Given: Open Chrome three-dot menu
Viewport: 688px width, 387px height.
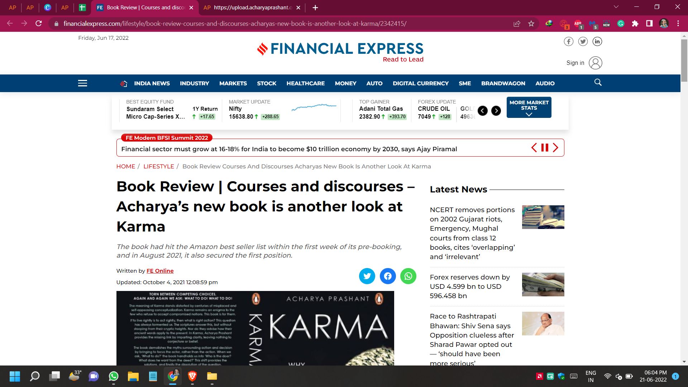Looking at the screenshot, I should tap(678, 24).
